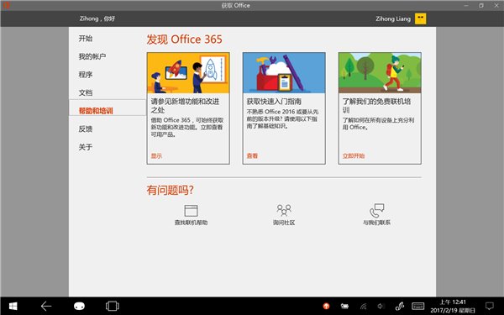This screenshot has height=315, width=504.
Task: Open 文档 from the sidebar menu
Action: [x=86, y=92]
